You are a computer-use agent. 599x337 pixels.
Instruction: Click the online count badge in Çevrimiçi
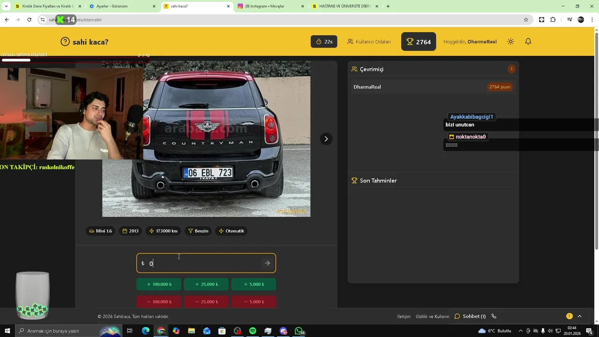(511, 69)
